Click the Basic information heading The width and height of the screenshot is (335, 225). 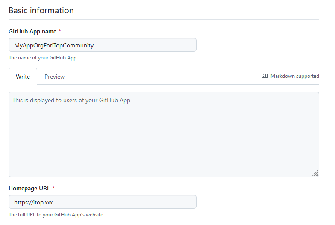coord(41,11)
